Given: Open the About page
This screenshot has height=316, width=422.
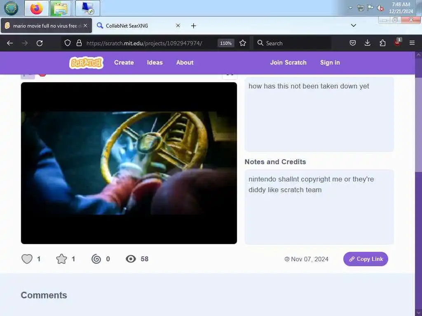Looking at the screenshot, I should 185,63.
